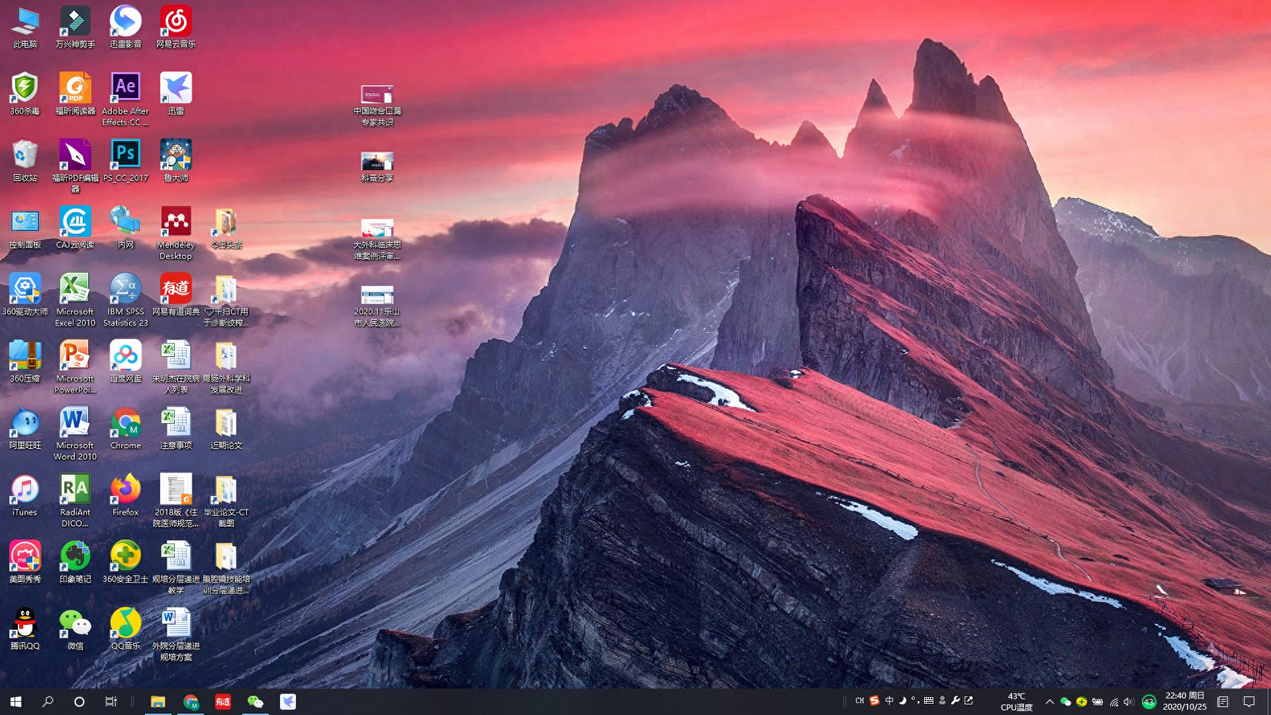Toggle Sogou moon night mode icon
This screenshot has width=1271, height=715.
(x=902, y=700)
